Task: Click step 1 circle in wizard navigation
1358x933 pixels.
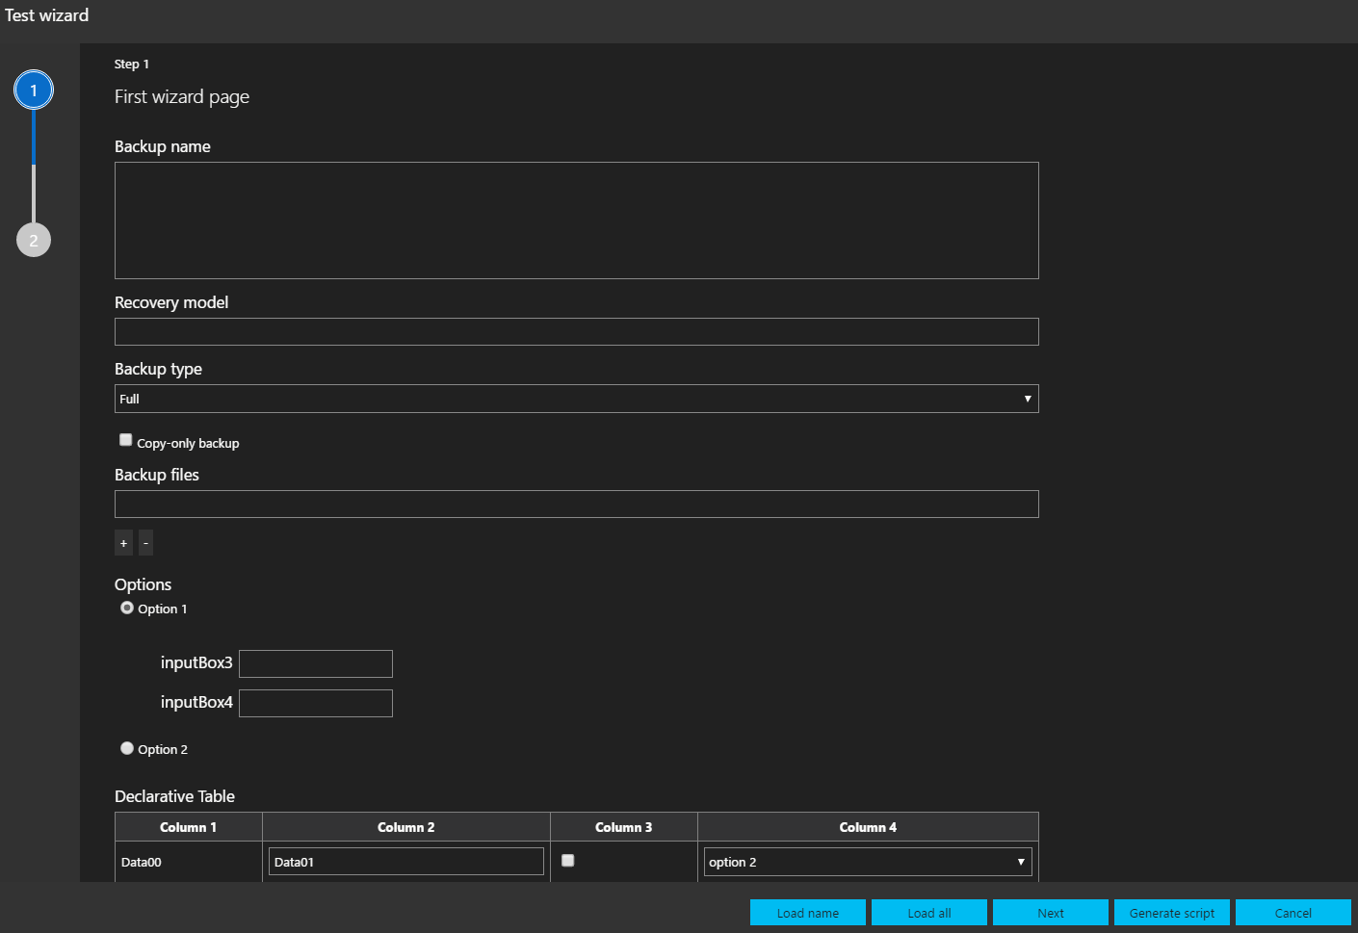Action: click(34, 91)
